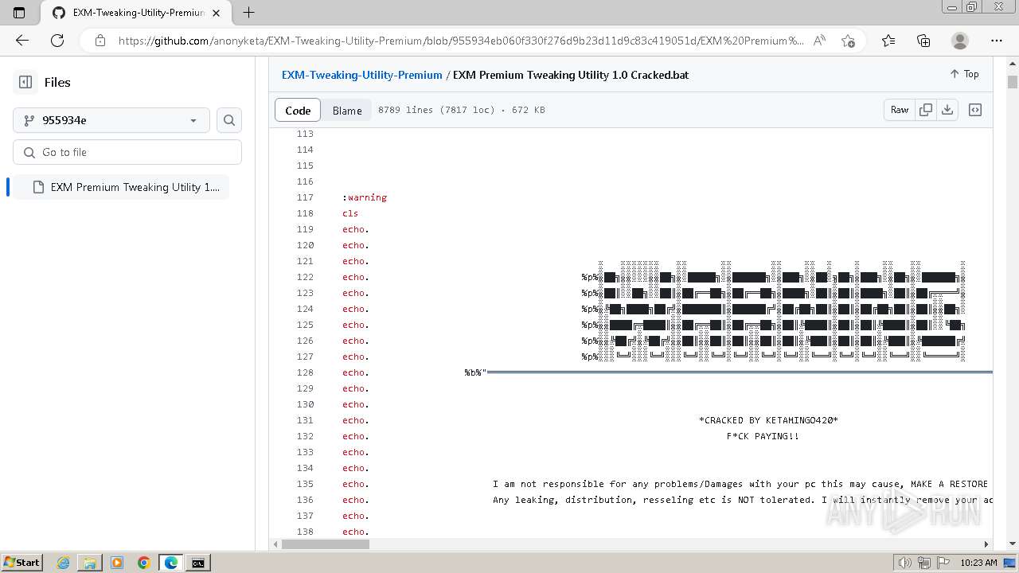Collapse the Files tree side panel

pos(25,82)
